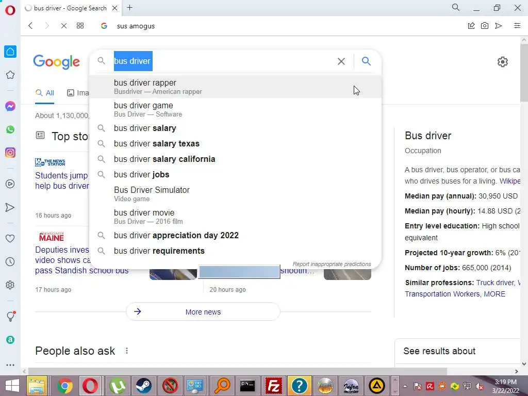
Task: Open Windows Start menu
Action: [x=12, y=386]
